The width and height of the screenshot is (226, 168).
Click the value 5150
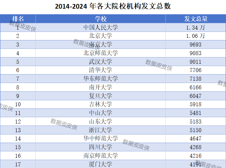196,130
